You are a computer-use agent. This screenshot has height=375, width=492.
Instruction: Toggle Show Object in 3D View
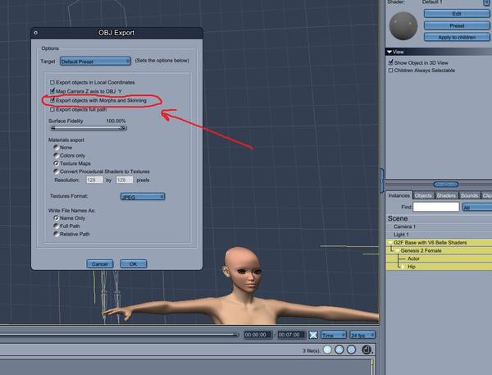(390, 62)
